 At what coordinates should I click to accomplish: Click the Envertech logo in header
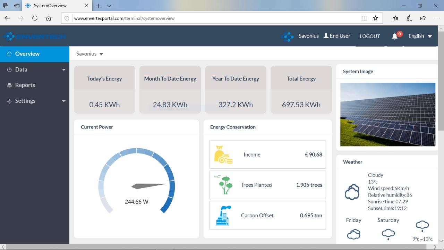[x=35, y=36]
